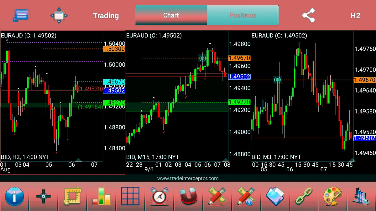
Task: Tap the circled marker on M3 chart line
Action: click(277, 80)
